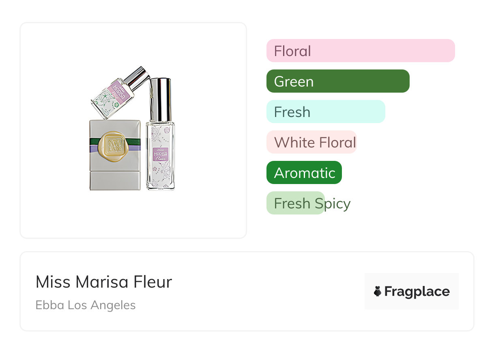This screenshot has width=494, height=351.
Task: Open the Miss Marisa Fleur title
Action: (x=104, y=282)
